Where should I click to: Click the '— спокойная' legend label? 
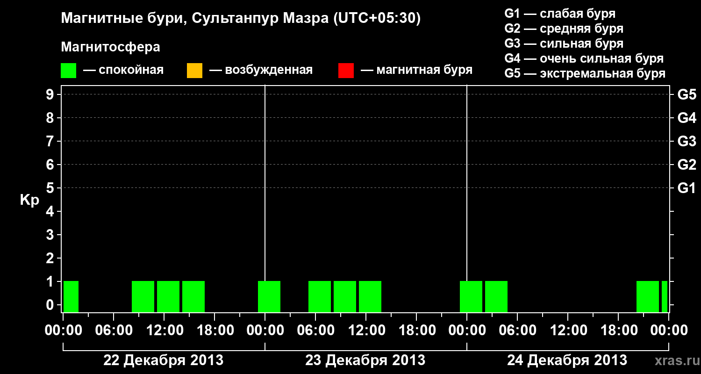[123, 71]
